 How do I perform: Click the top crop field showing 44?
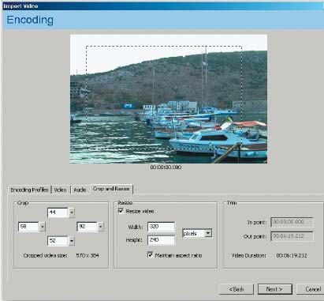click(x=58, y=213)
